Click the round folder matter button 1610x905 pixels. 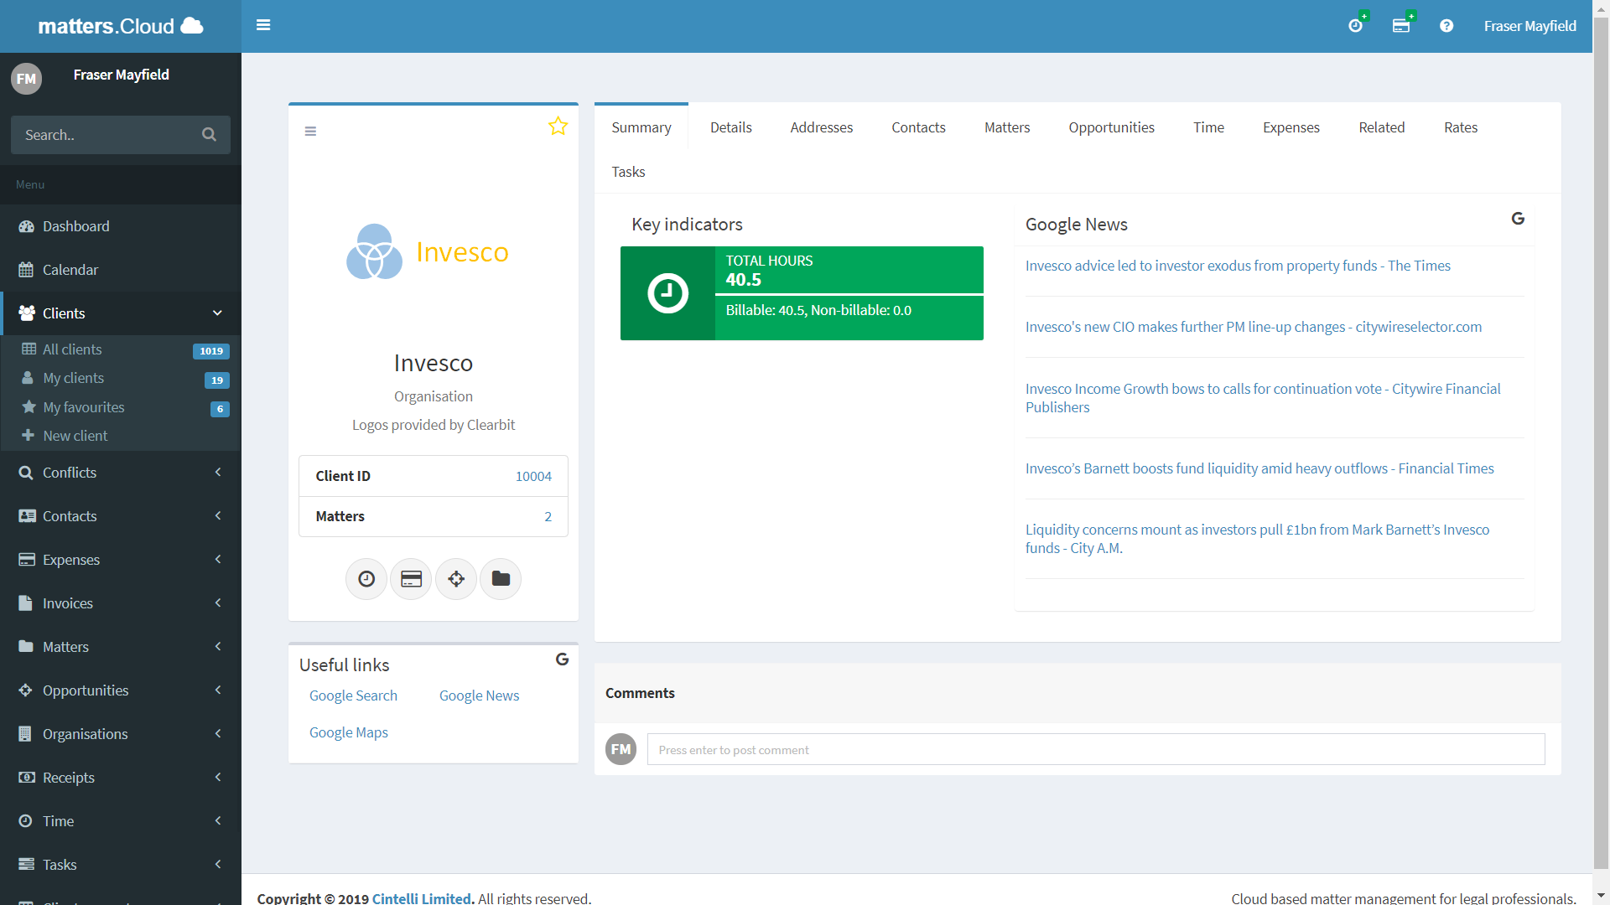click(x=501, y=579)
